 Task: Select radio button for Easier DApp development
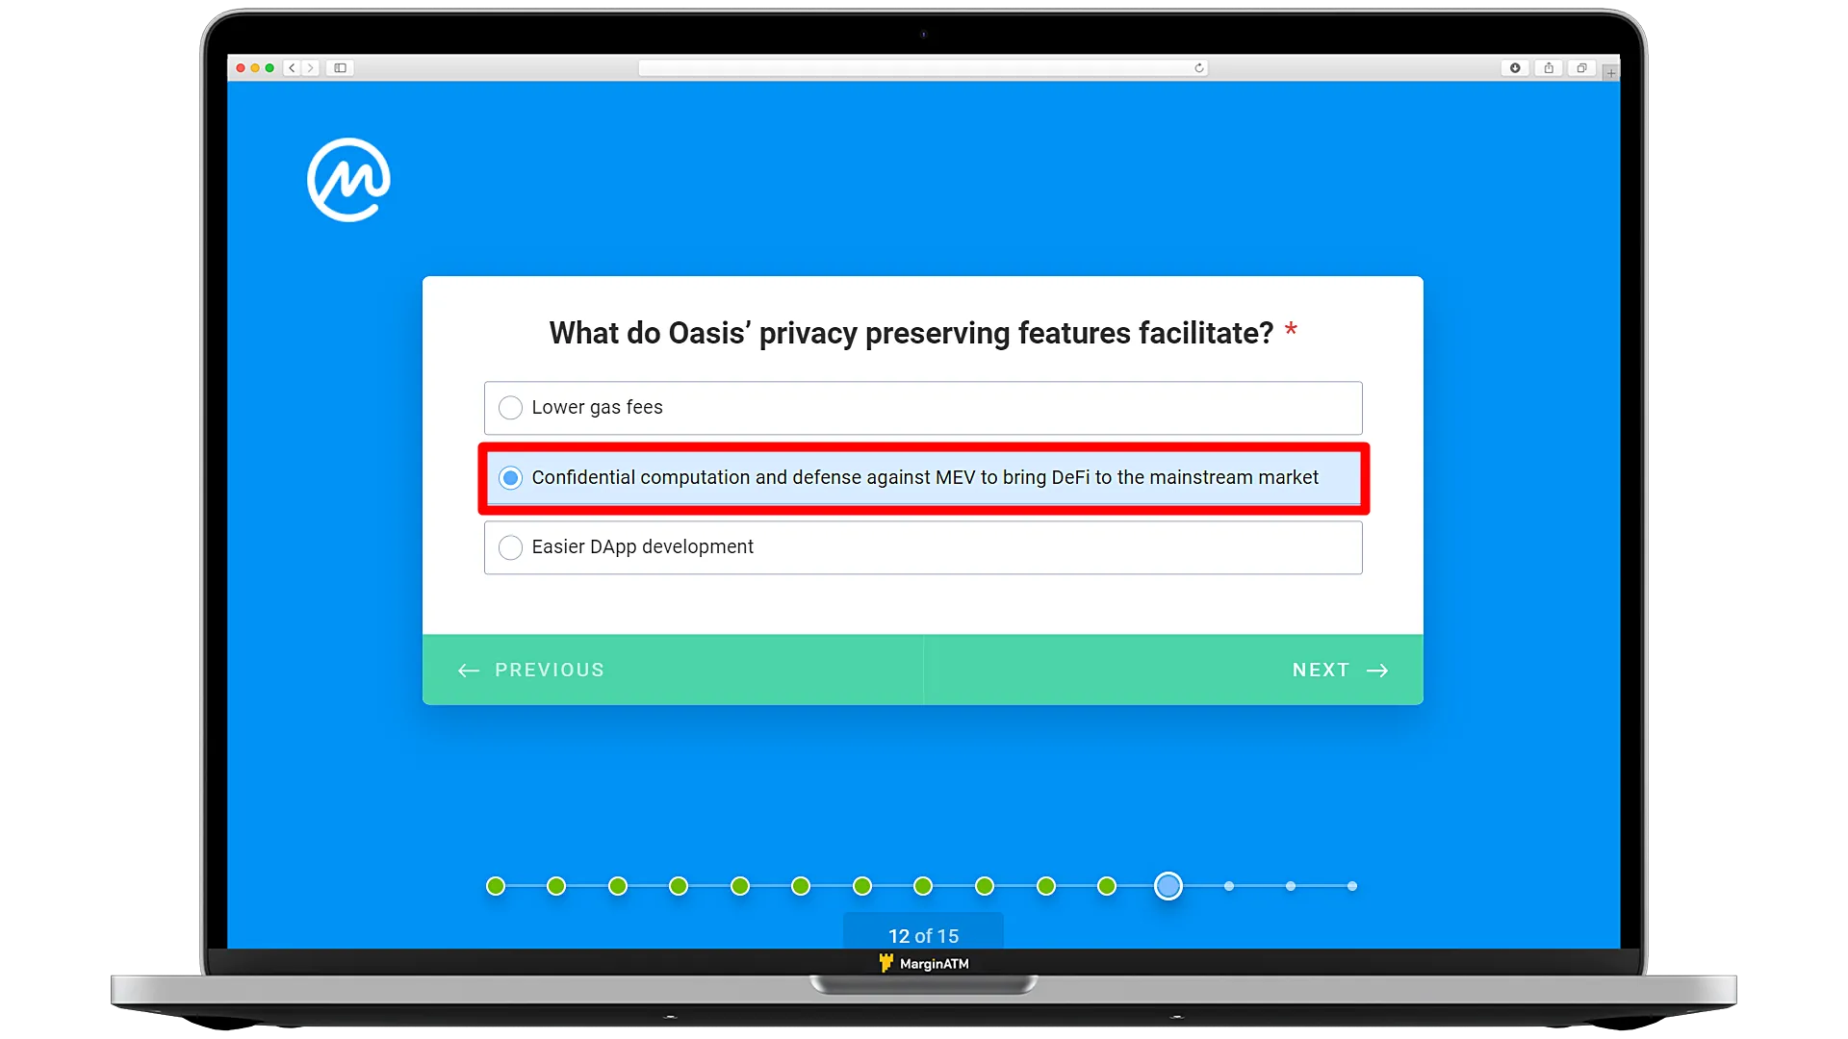point(510,545)
